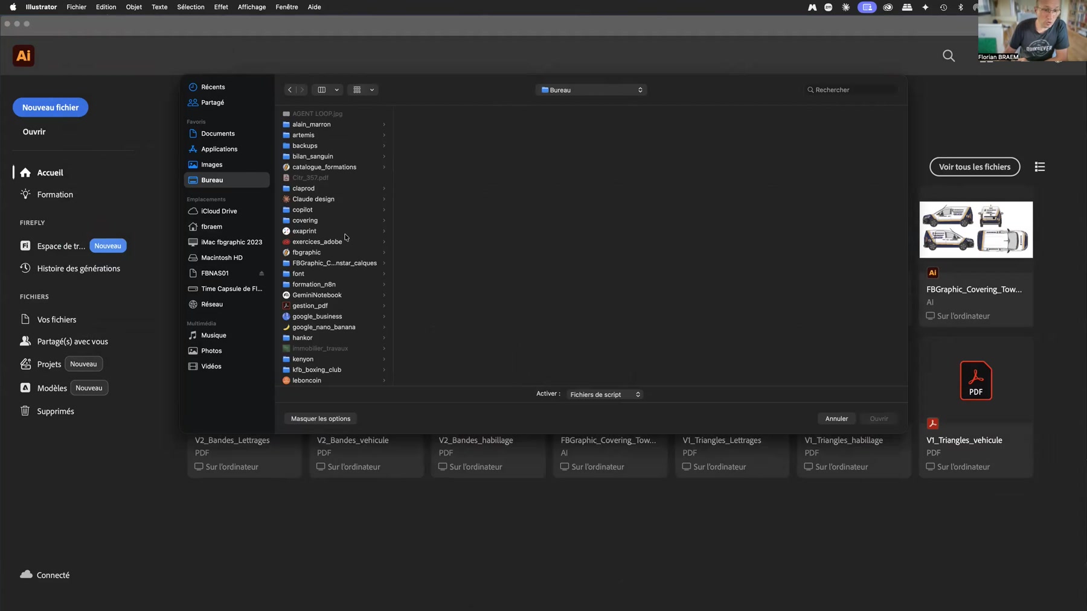This screenshot has height=611, width=1087.
Task: Expand the alain_marron folder chevron
Action: 384,125
